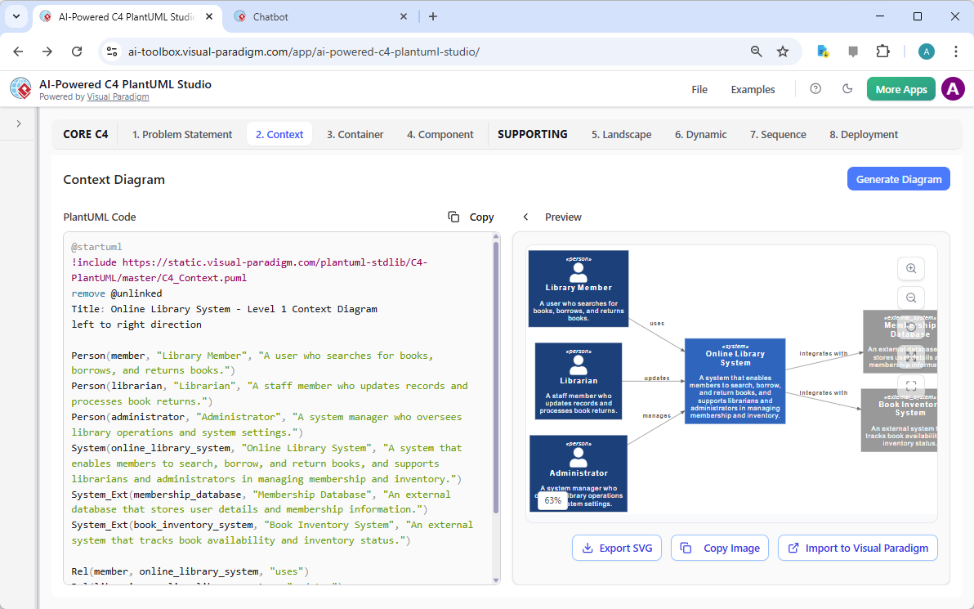Click inside the browser address bar
The image size is (974, 609).
pos(327,51)
